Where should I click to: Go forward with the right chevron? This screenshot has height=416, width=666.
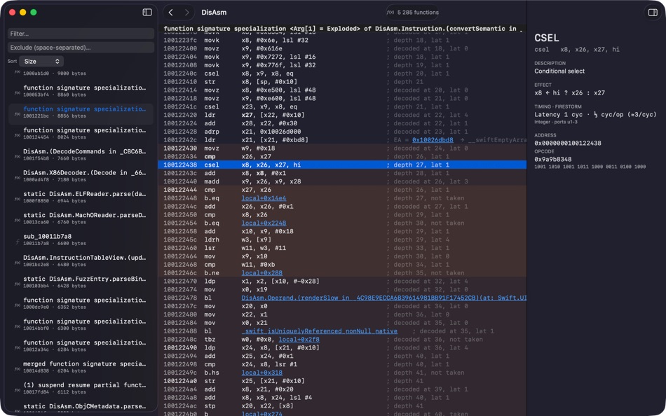[186, 13]
